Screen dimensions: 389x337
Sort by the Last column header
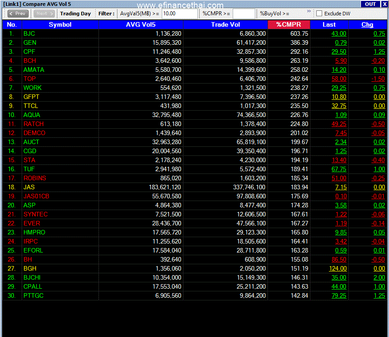329,24
